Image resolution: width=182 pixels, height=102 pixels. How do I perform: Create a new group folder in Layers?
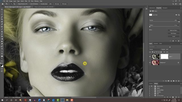click(174, 81)
